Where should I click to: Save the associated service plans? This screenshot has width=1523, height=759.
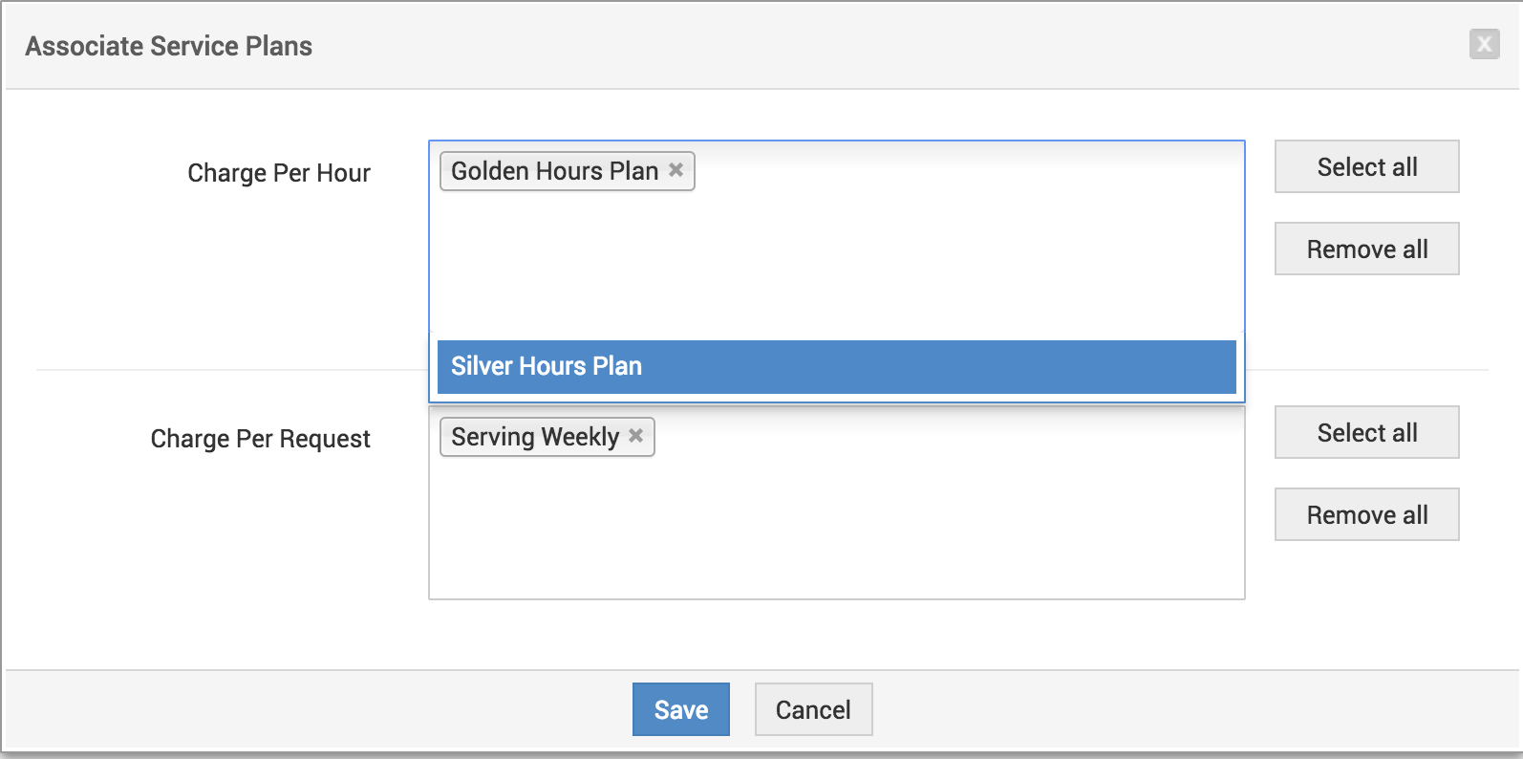[x=680, y=709]
